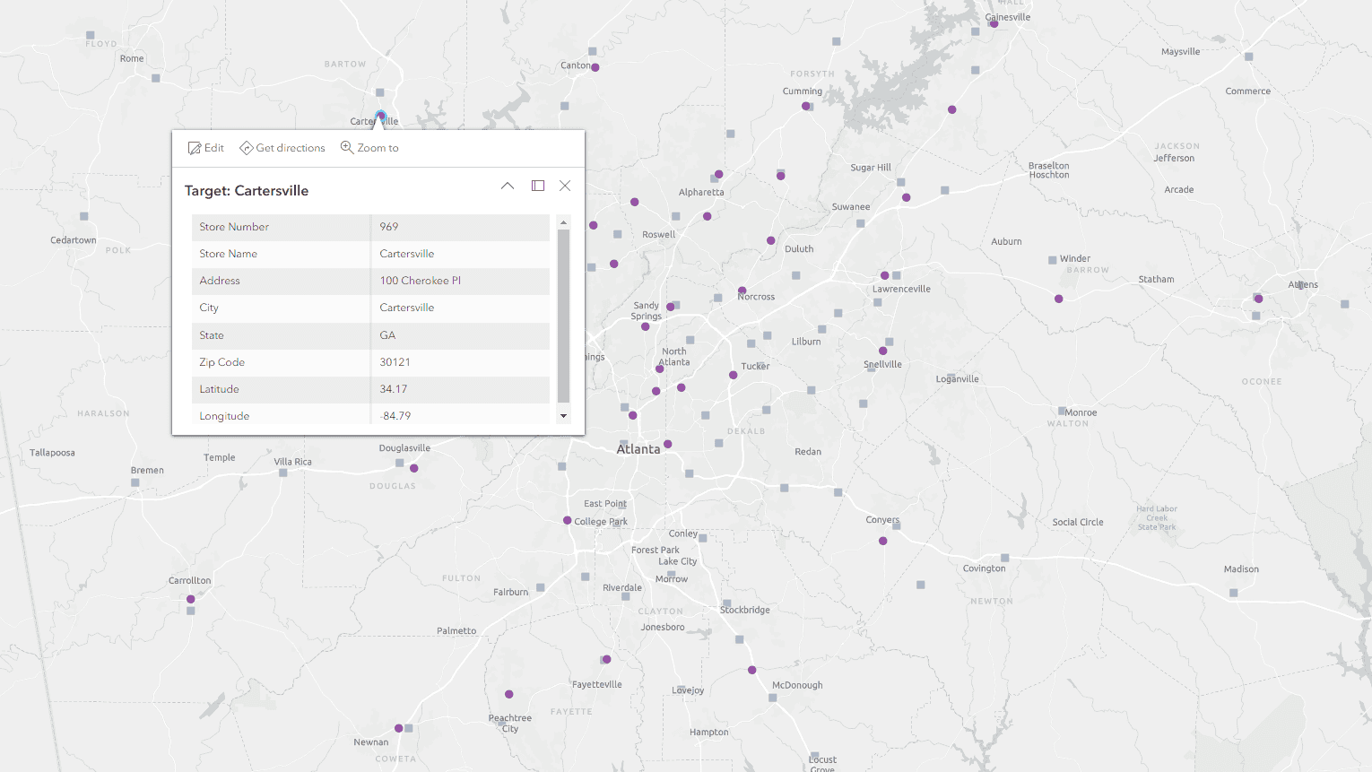Select the purple marker at Douglasville

413,468
